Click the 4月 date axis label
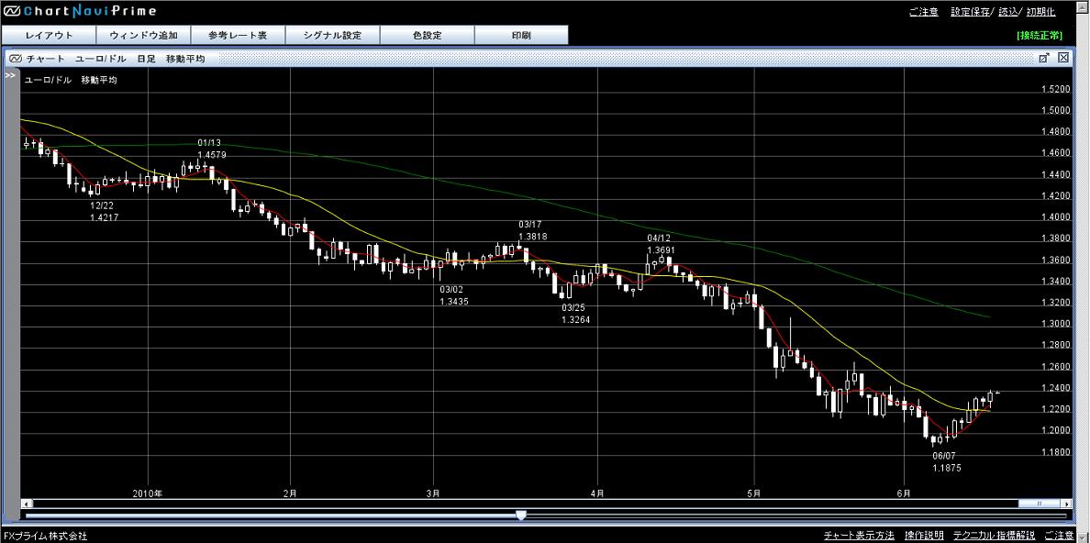Viewport: 1090px width, 543px height. point(597,493)
